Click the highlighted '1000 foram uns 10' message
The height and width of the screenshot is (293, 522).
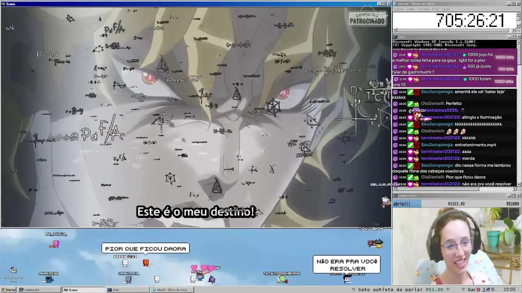tap(454, 81)
